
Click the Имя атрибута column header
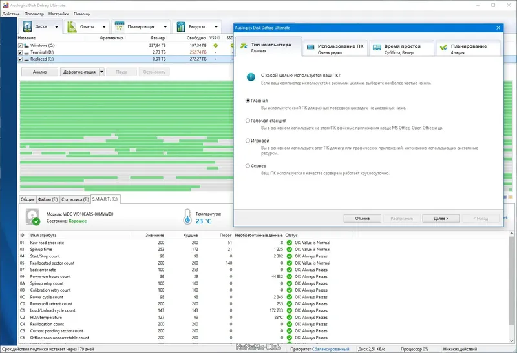[x=43, y=236]
